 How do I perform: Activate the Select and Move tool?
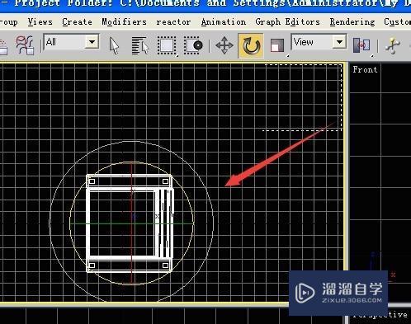tap(224, 45)
